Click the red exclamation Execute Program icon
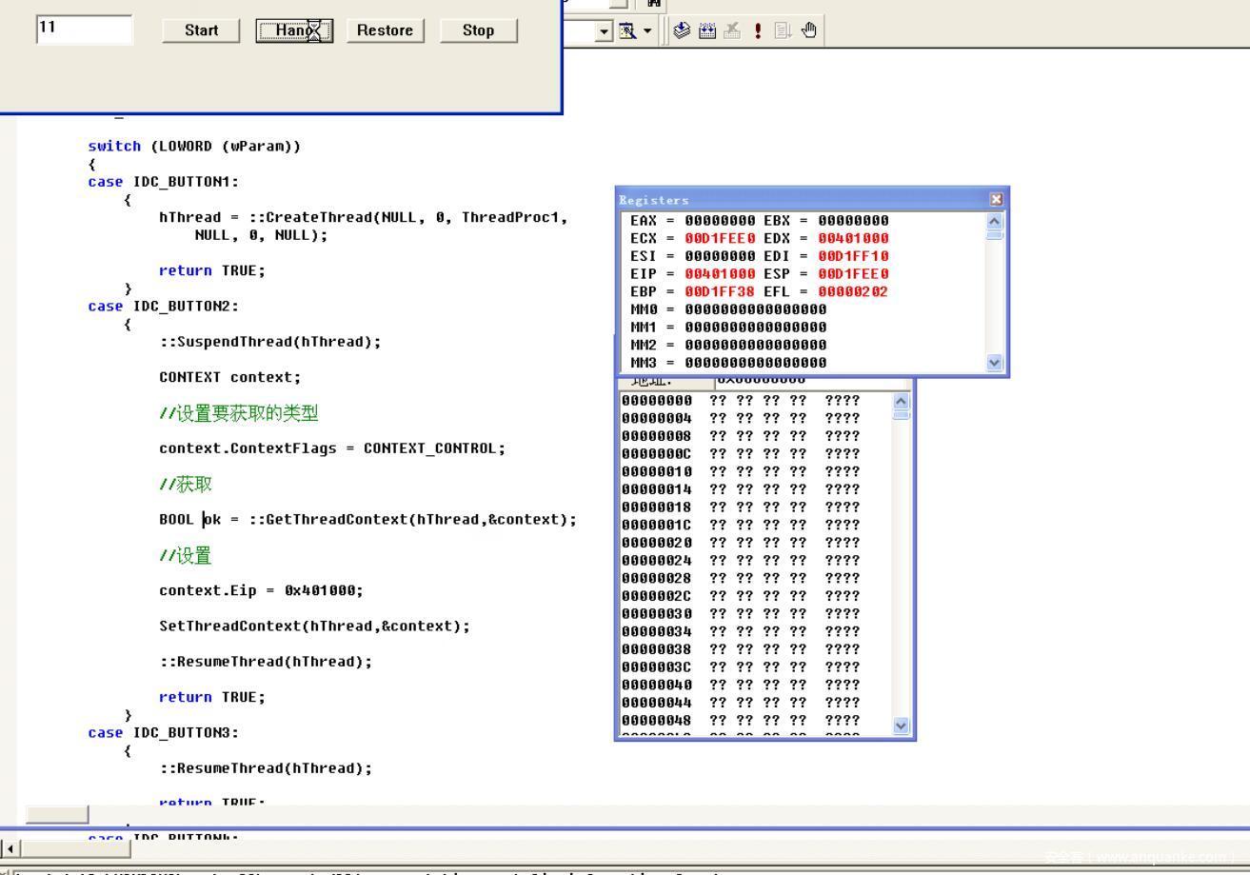Screen dimensions: 1250x875 point(756,30)
